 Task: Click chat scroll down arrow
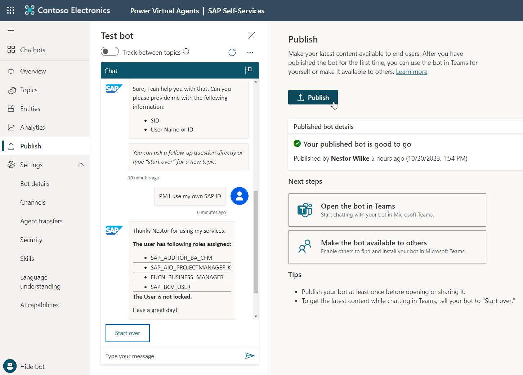coord(256,316)
